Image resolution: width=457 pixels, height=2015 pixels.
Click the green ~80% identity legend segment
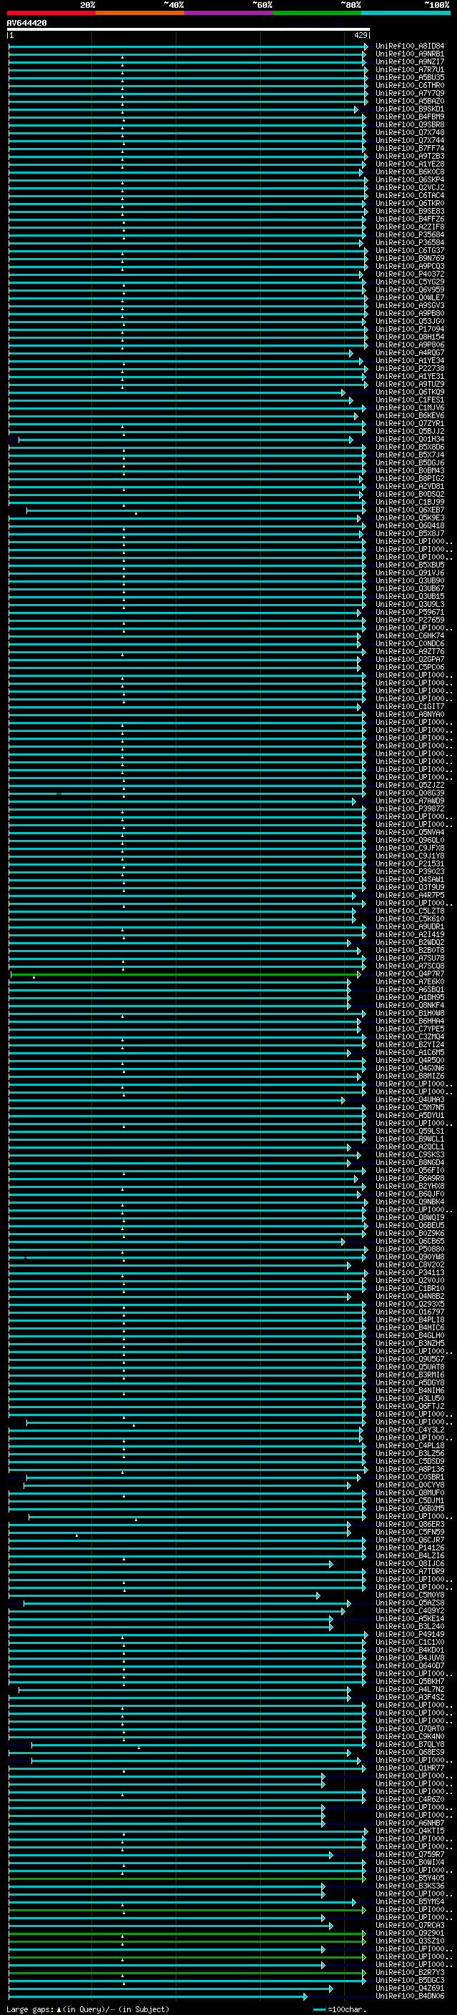317,14
